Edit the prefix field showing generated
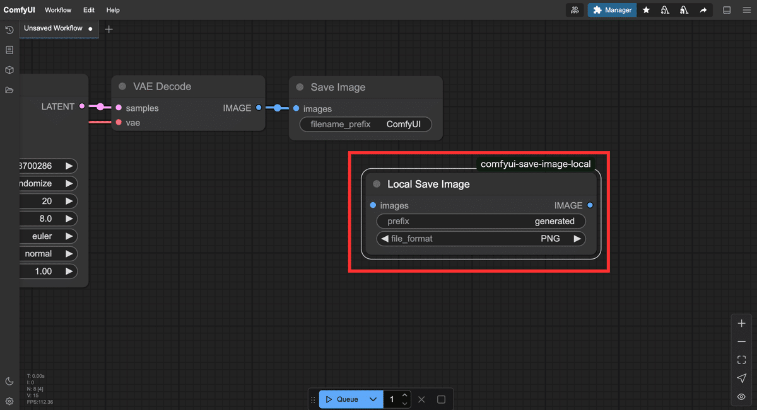The image size is (757, 410). [x=481, y=221]
